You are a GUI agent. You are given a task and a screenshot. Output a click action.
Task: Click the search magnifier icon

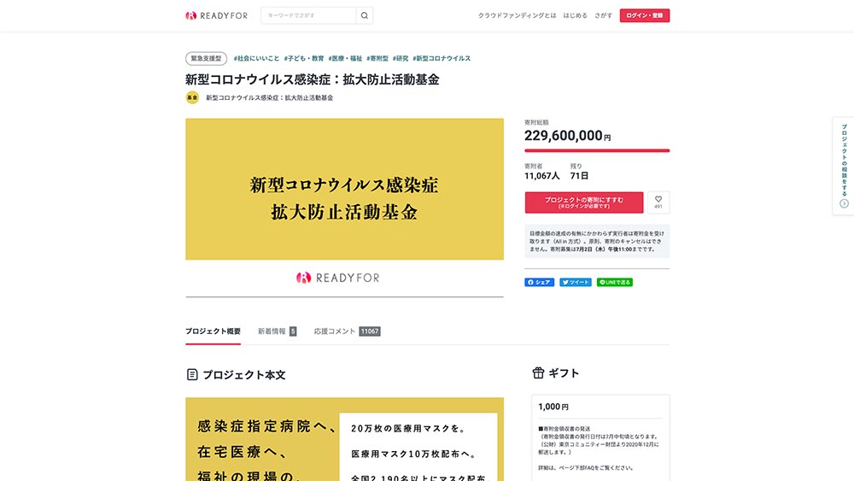(x=365, y=15)
